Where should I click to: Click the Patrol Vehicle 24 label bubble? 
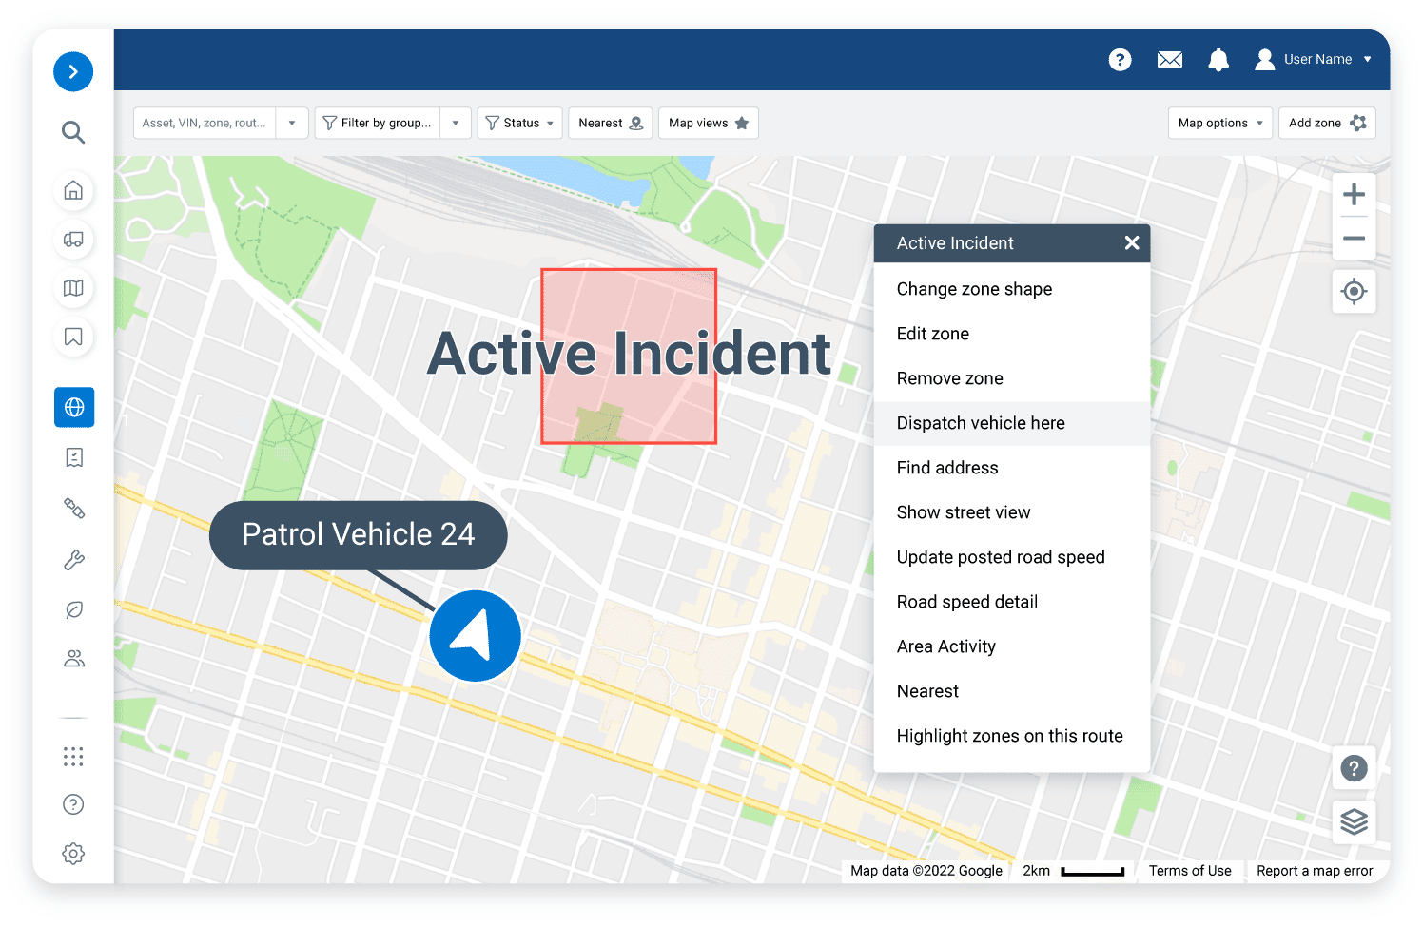[359, 535]
